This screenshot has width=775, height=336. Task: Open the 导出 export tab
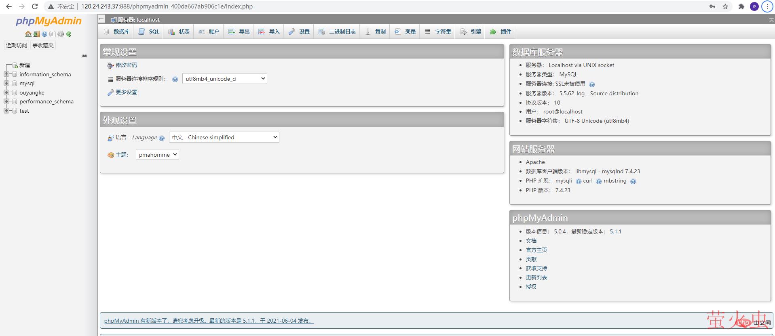[239, 31]
